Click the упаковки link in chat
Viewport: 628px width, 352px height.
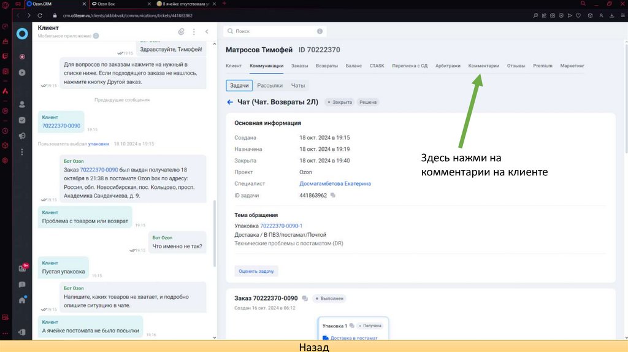pos(99,143)
